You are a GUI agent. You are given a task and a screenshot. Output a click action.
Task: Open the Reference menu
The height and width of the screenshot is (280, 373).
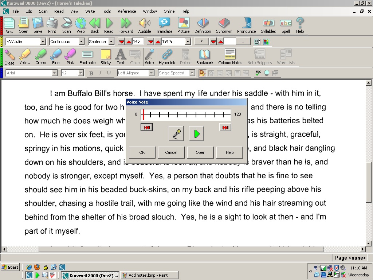coord(127,11)
